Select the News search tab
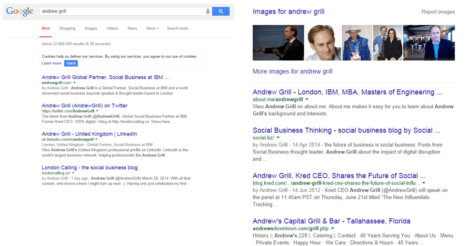 132,28
